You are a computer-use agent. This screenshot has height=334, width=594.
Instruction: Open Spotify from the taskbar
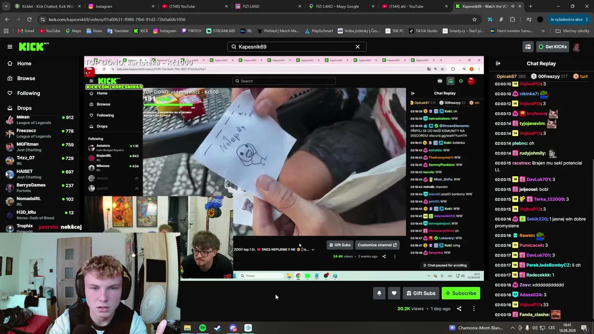click(x=203, y=328)
